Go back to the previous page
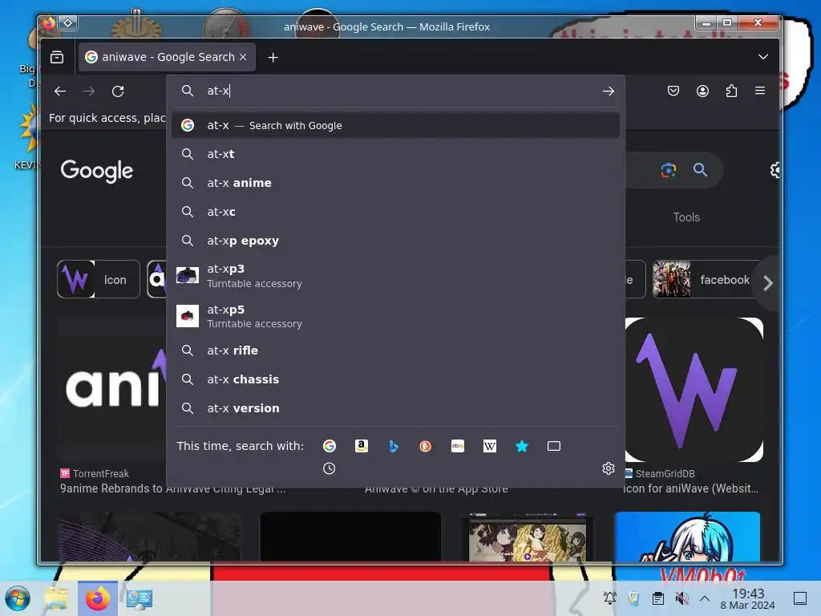 point(60,91)
